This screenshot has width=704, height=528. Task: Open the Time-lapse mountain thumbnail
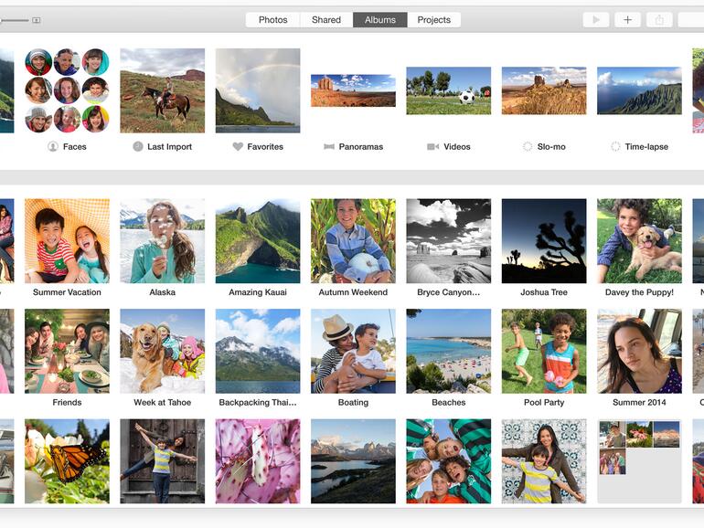[639, 90]
